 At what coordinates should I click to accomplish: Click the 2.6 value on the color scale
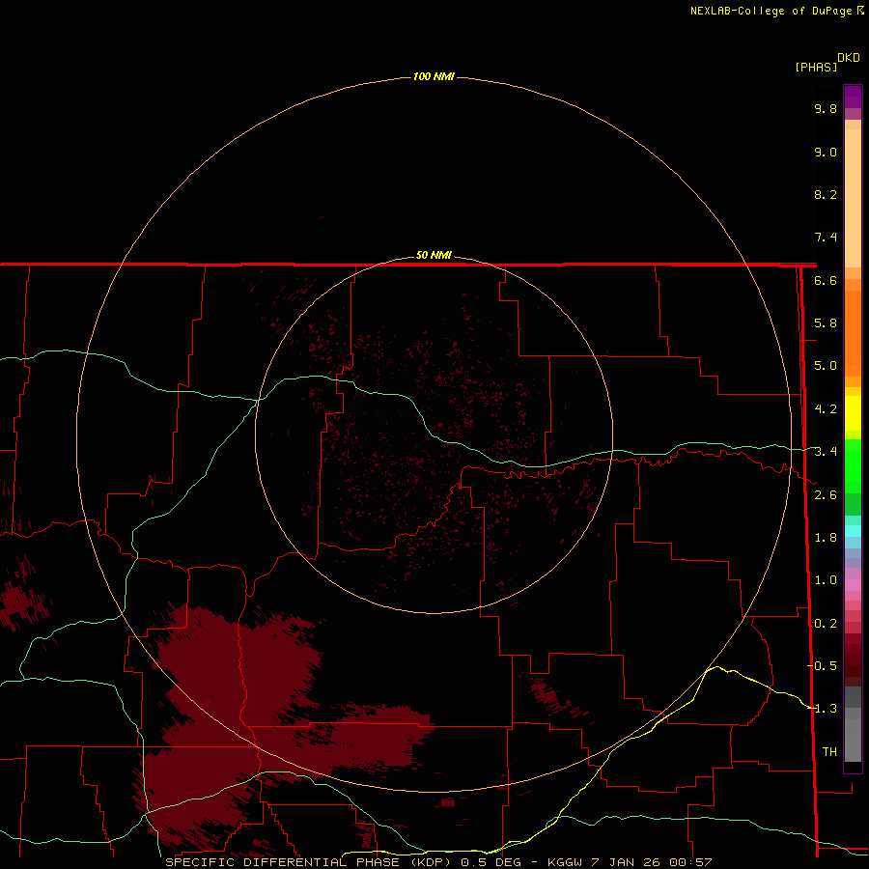(826, 495)
